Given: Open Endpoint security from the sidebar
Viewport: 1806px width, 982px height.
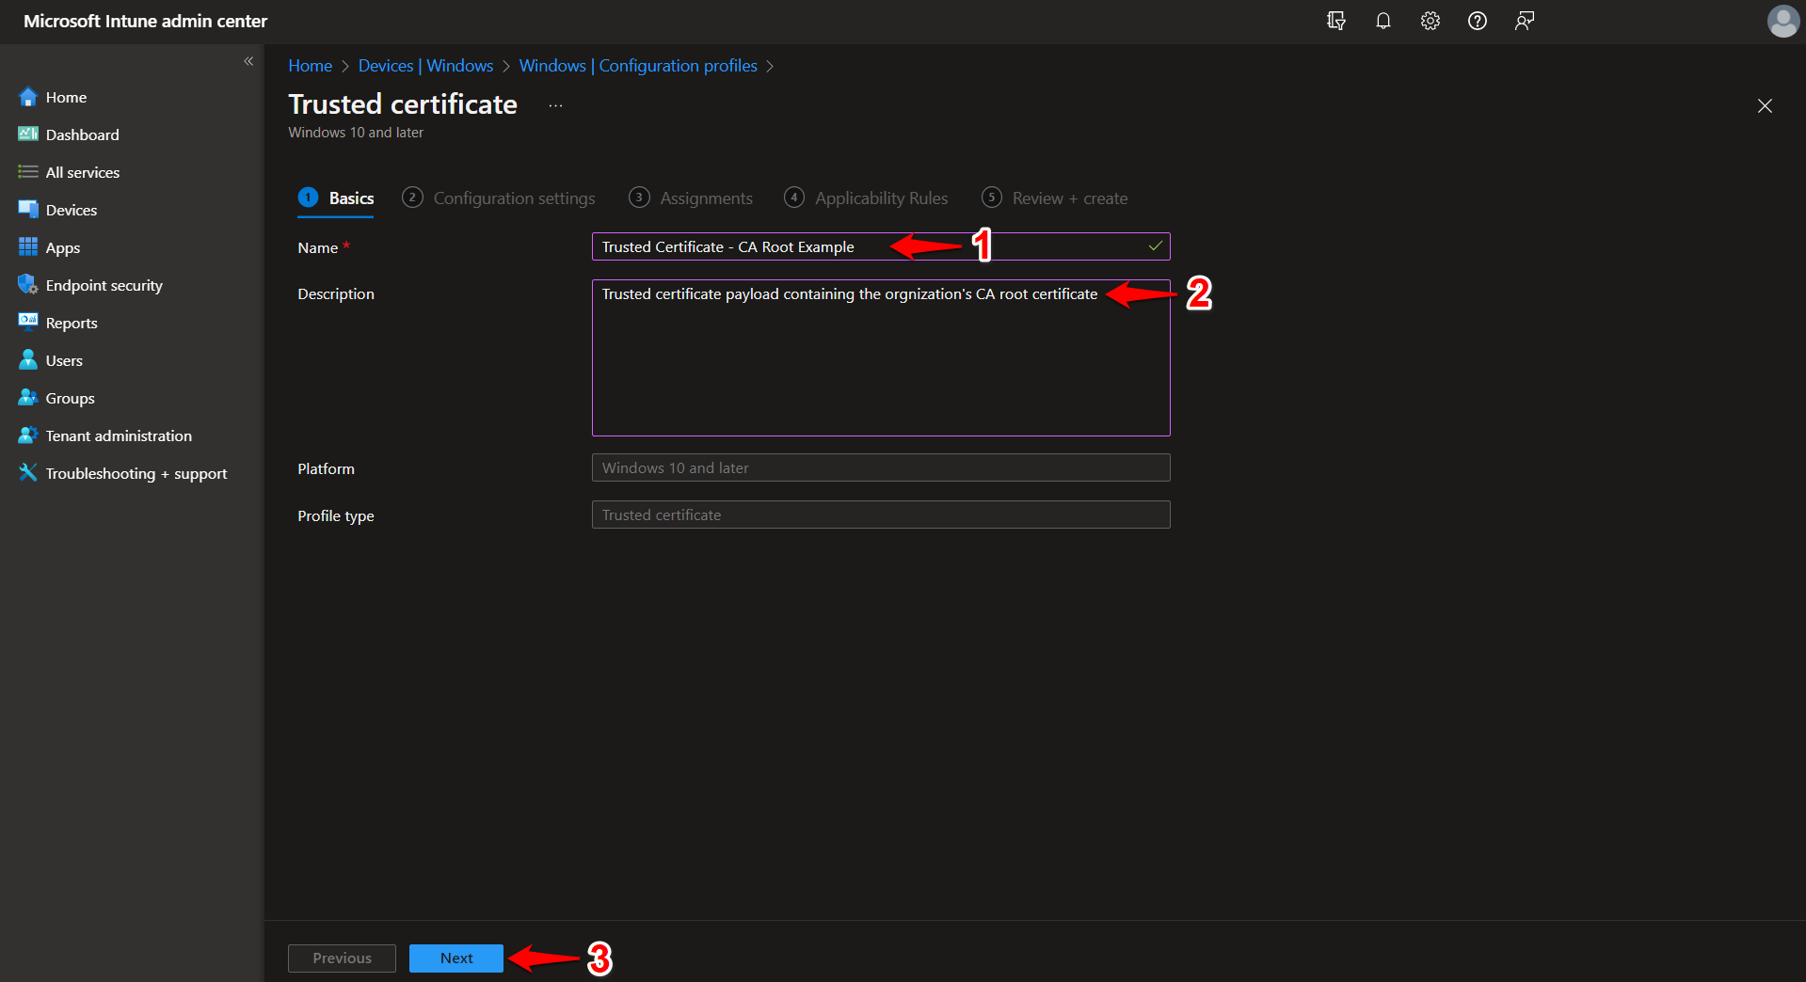Looking at the screenshot, I should pos(104,284).
